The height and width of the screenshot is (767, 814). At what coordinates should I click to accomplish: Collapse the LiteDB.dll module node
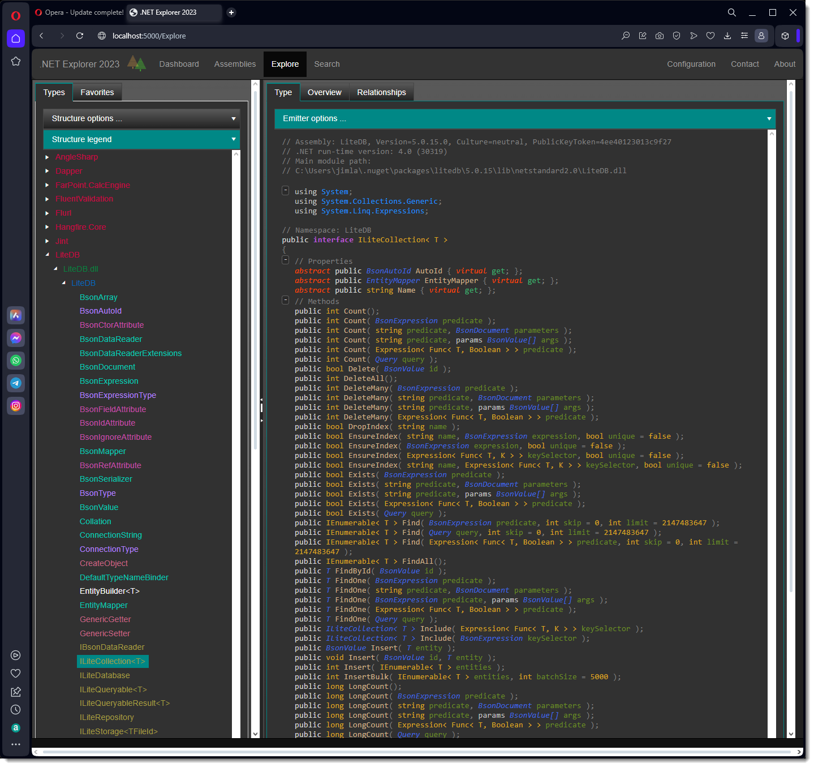(55, 269)
